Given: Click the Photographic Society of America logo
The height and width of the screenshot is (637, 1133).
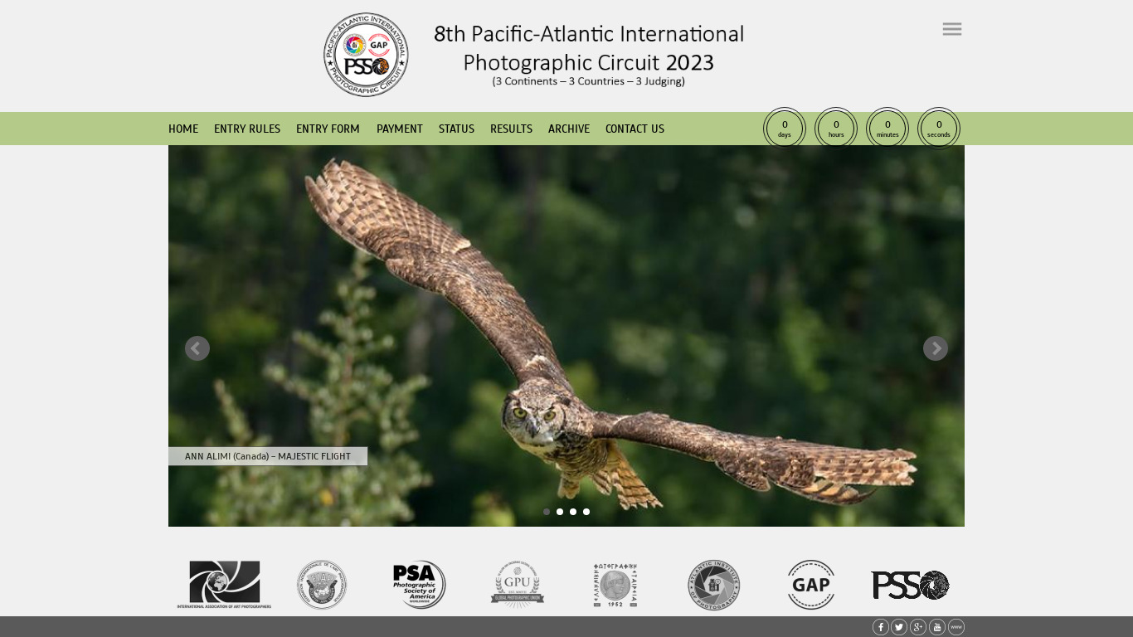Looking at the screenshot, I should [x=419, y=585].
